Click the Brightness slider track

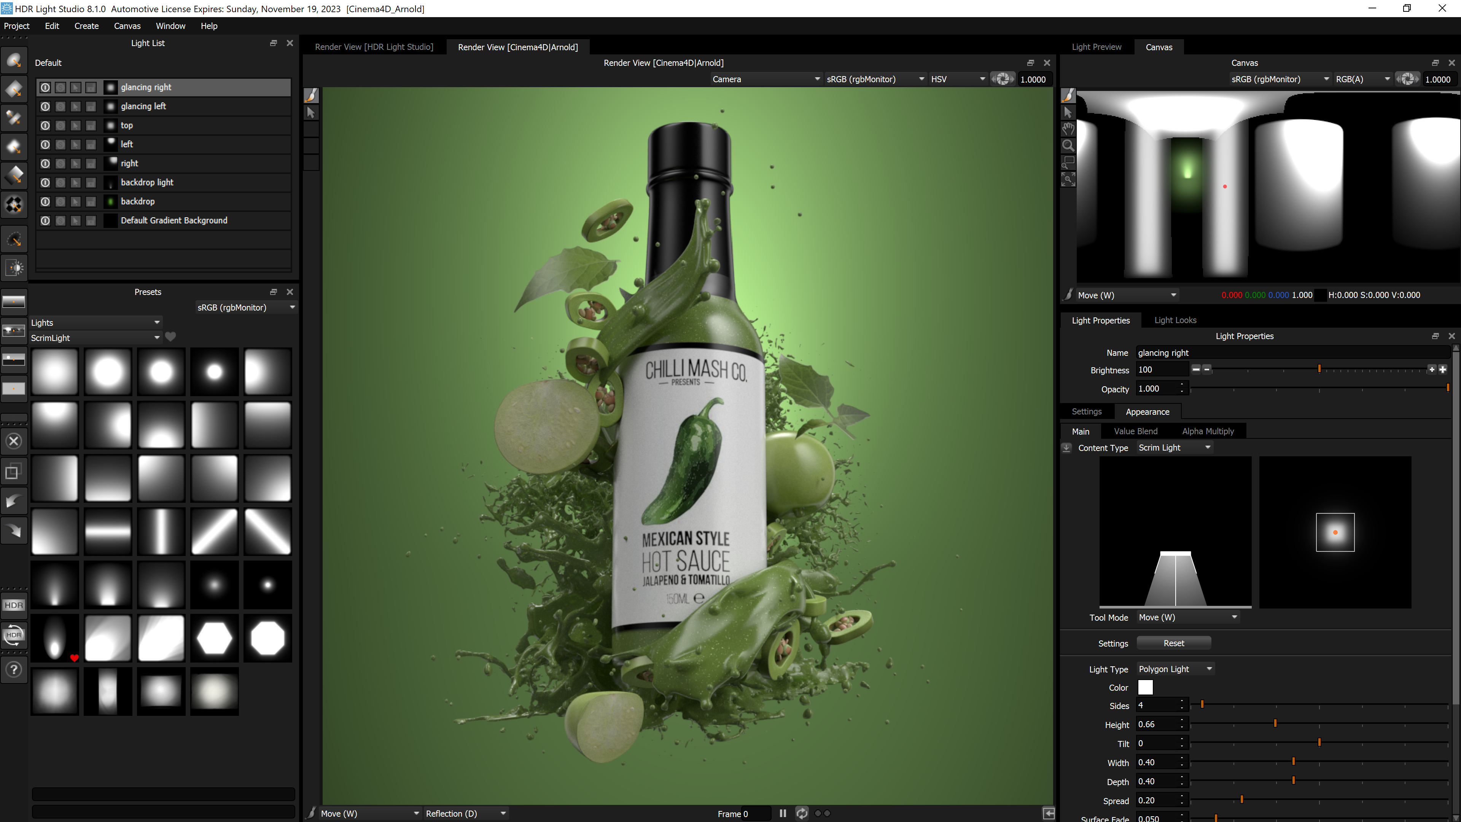tap(1319, 370)
